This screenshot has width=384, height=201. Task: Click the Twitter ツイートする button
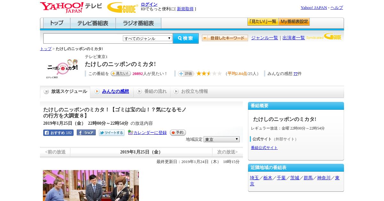click(x=111, y=133)
